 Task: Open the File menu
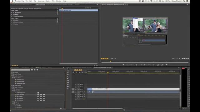27,1
